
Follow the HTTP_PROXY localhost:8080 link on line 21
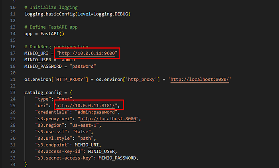(x=200, y=79)
